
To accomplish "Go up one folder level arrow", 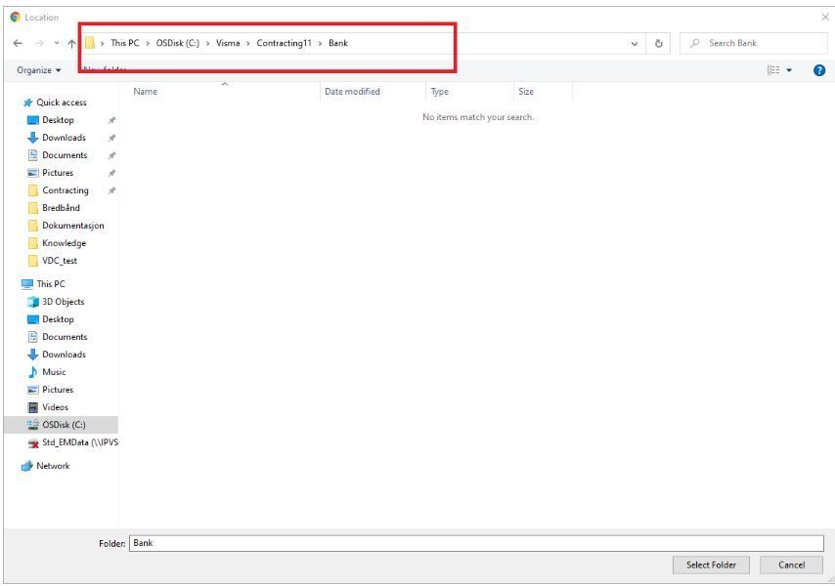I will pyautogui.click(x=72, y=43).
